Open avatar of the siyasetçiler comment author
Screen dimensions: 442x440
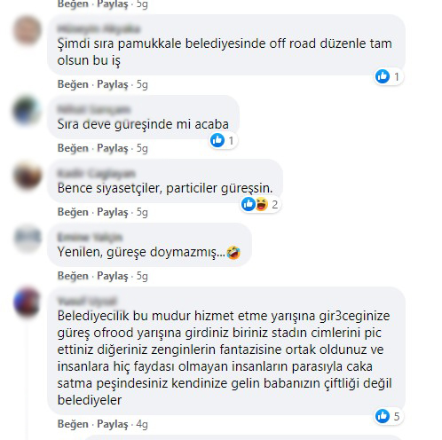pyautogui.click(x=28, y=175)
